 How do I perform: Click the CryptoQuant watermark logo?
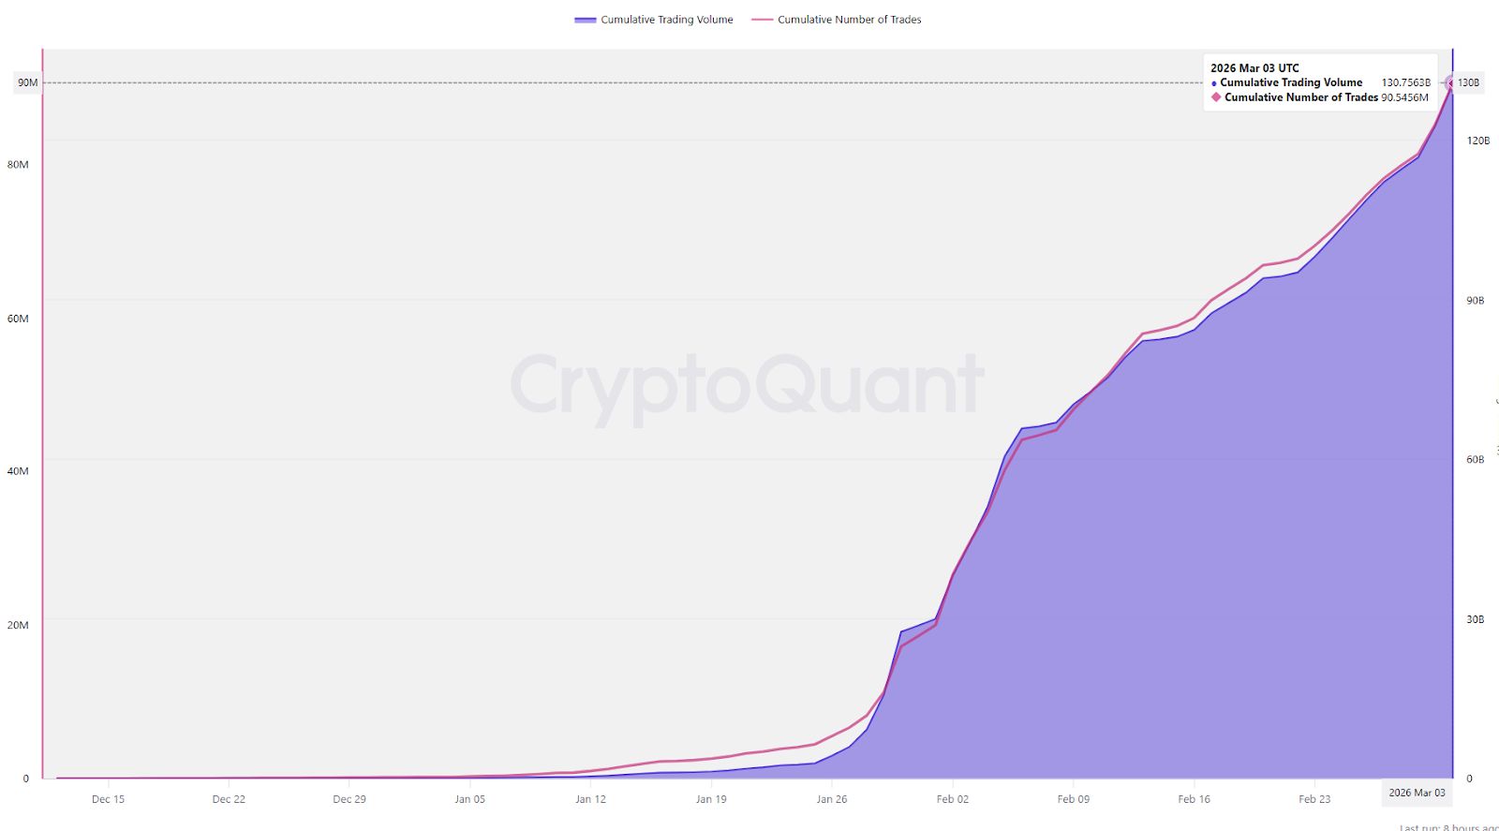tap(747, 384)
